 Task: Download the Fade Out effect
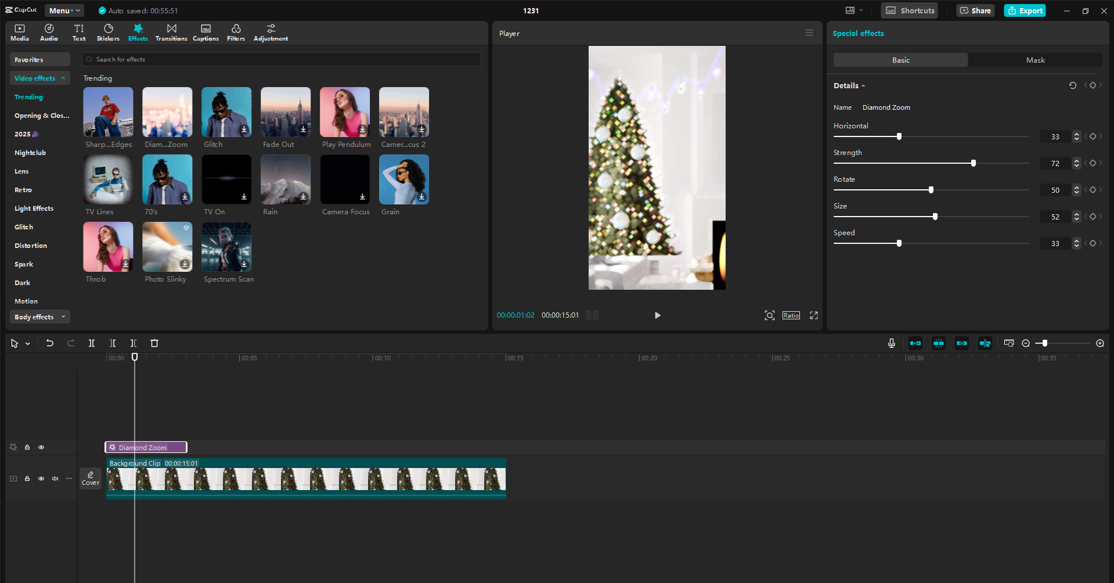point(304,129)
